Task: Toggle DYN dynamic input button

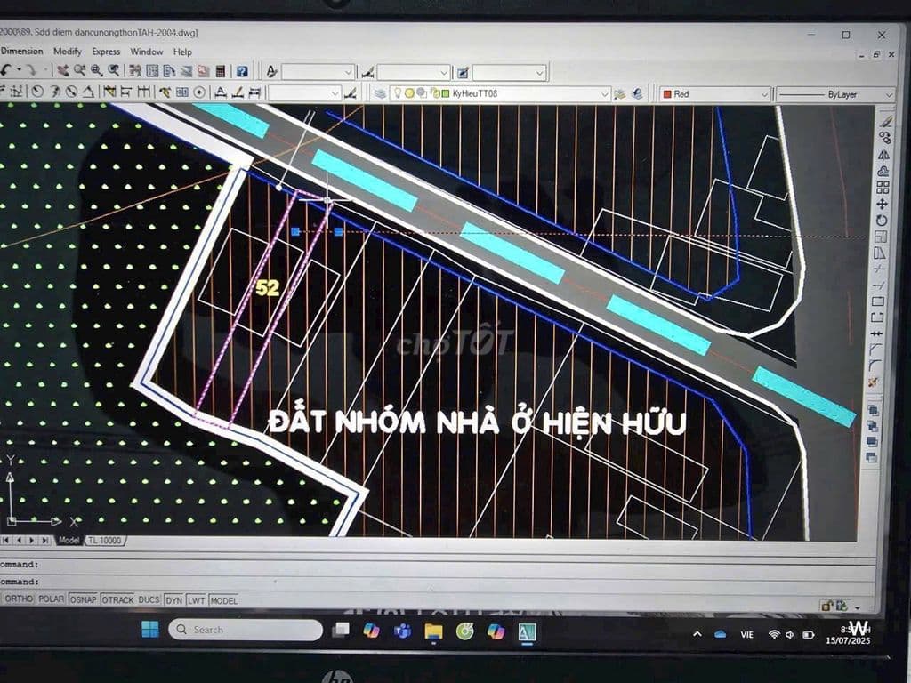Action: coord(174,599)
